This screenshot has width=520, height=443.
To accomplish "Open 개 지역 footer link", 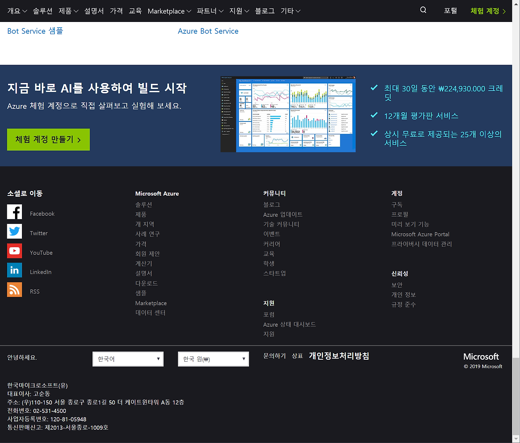I will [145, 224].
